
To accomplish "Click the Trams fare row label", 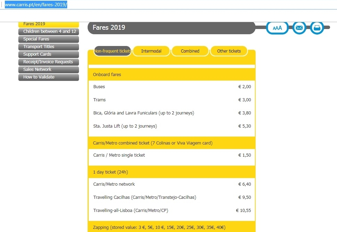I will pyautogui.click(x=99, y=100).
